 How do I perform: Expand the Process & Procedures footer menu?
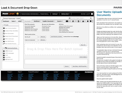[x=33, y=72]
